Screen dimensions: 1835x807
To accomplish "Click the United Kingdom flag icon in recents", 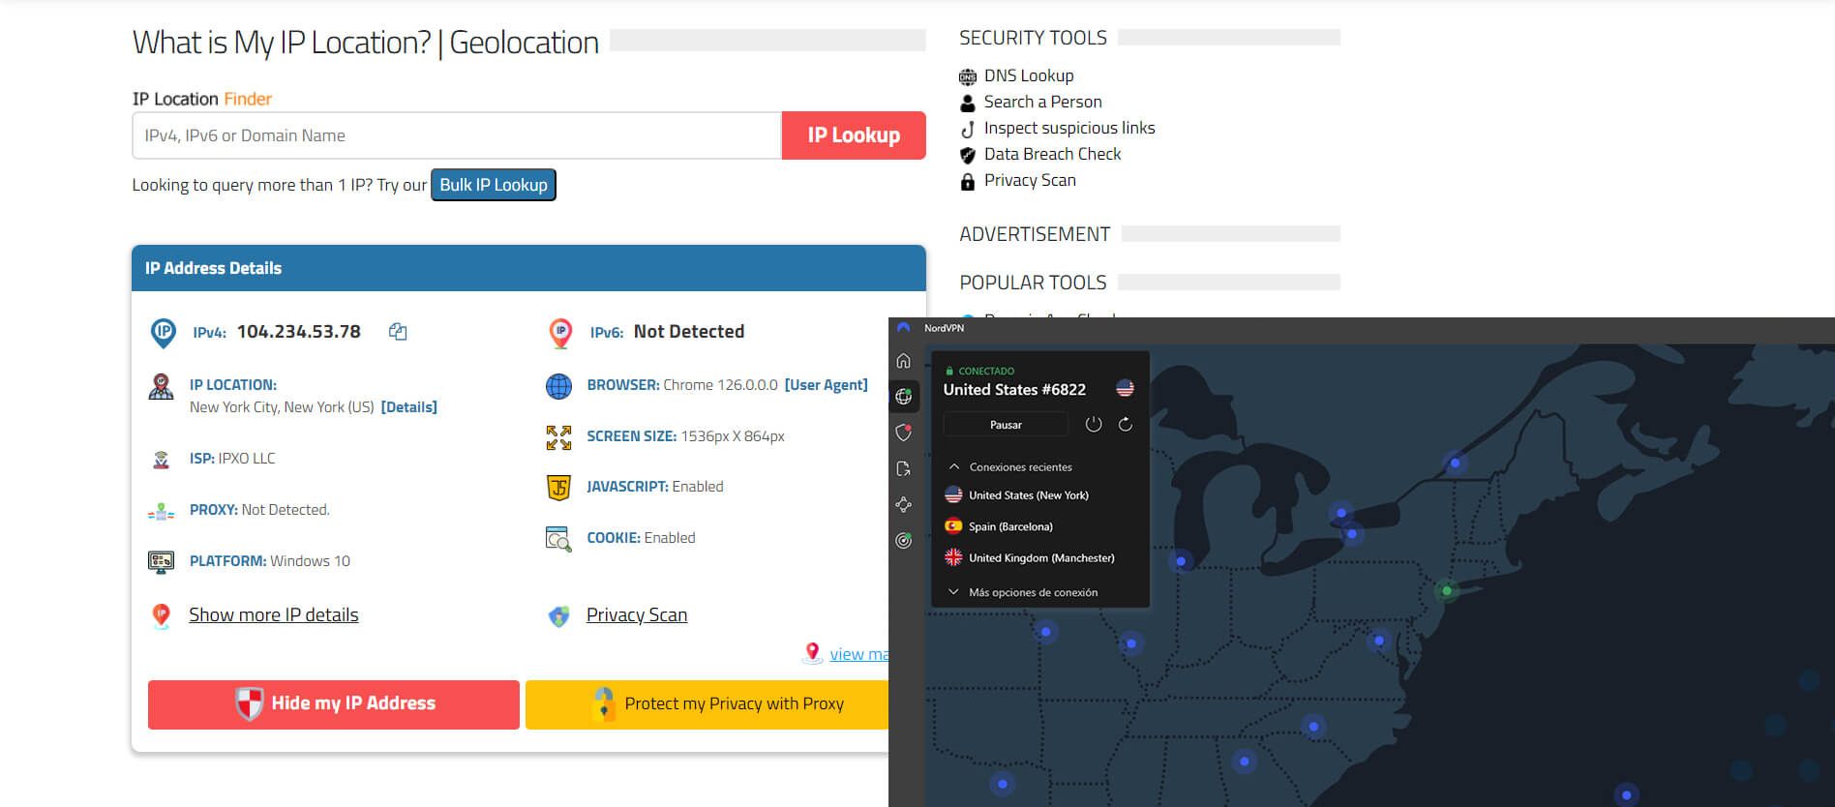I will [953, 557].
